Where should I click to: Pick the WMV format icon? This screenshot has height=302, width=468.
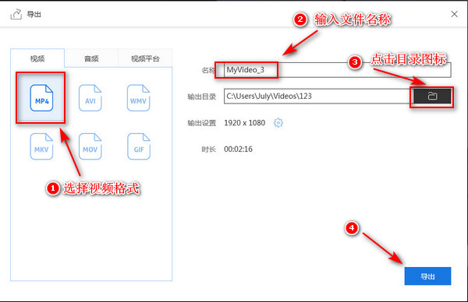[139, 98]
